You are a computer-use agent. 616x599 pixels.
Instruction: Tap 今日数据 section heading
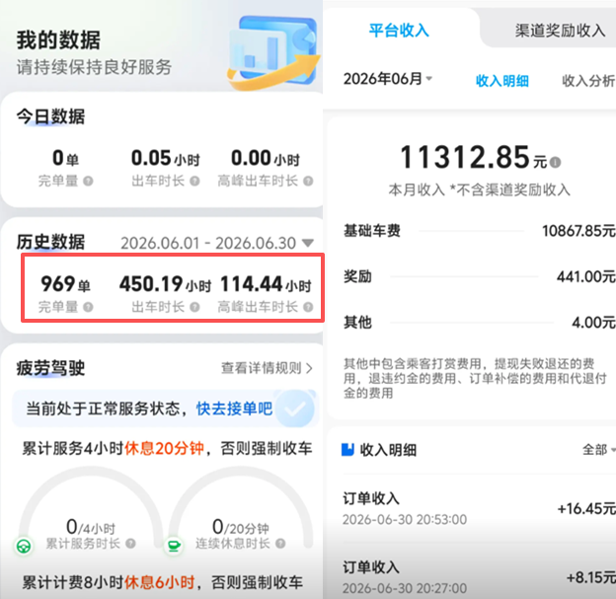[50, 116]
